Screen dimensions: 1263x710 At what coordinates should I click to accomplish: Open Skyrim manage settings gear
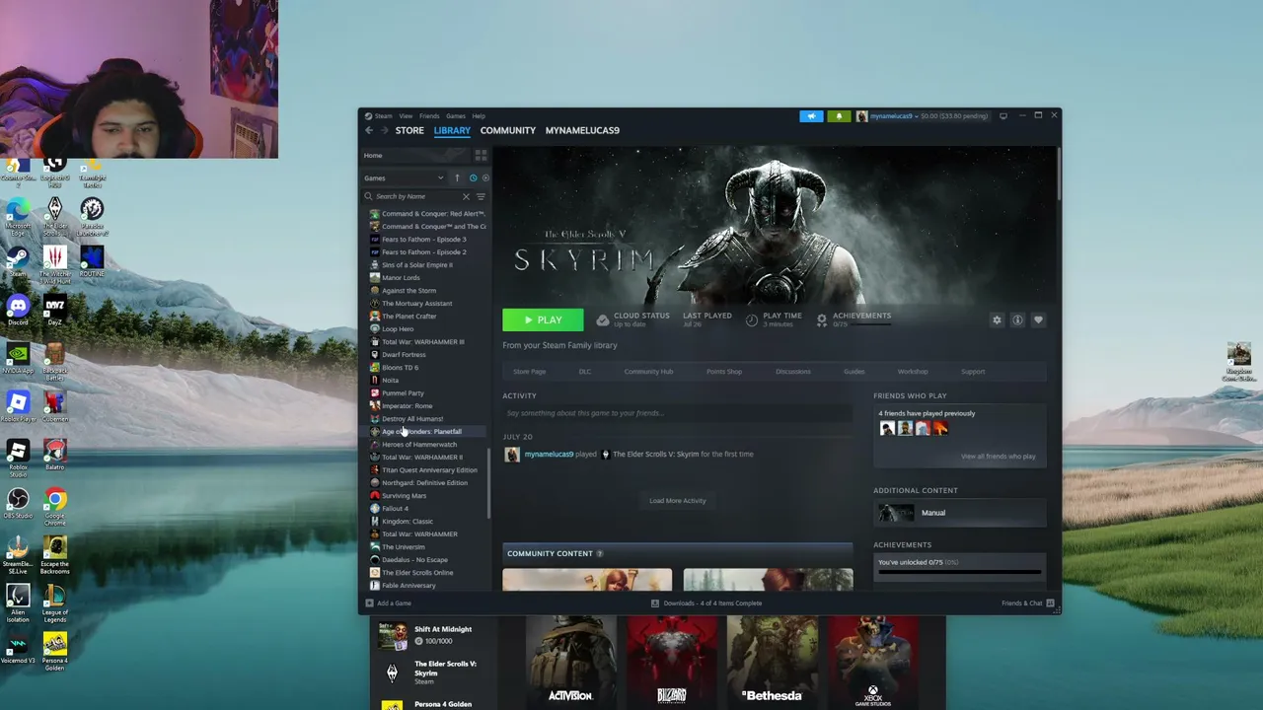[997, 319]
